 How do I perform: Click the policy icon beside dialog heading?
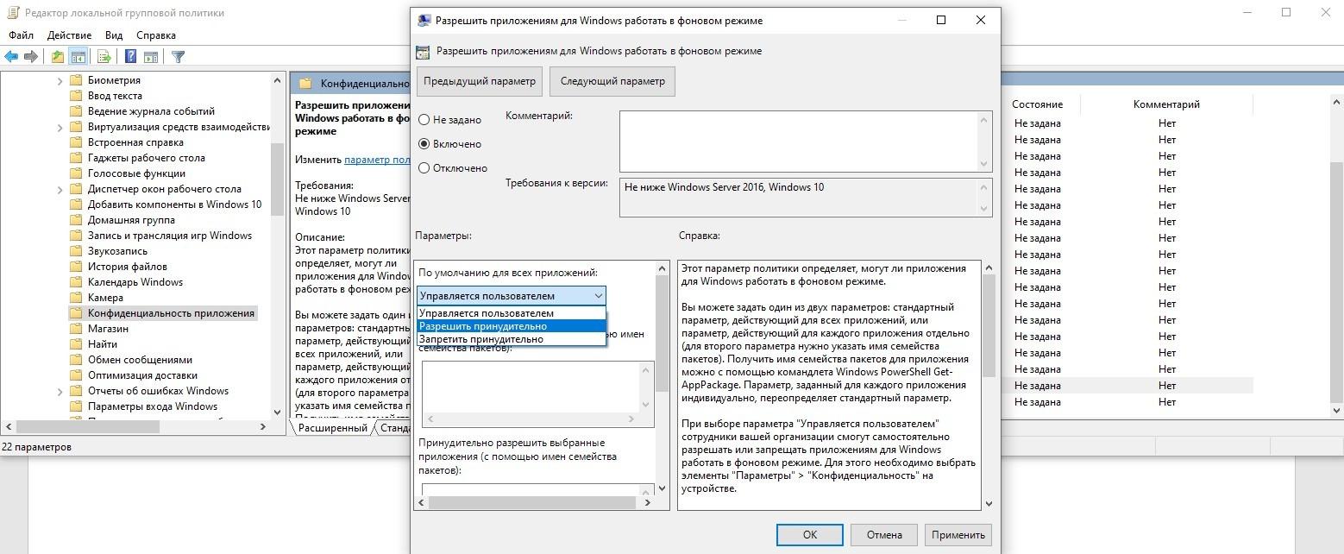click(x=423, y=51)
